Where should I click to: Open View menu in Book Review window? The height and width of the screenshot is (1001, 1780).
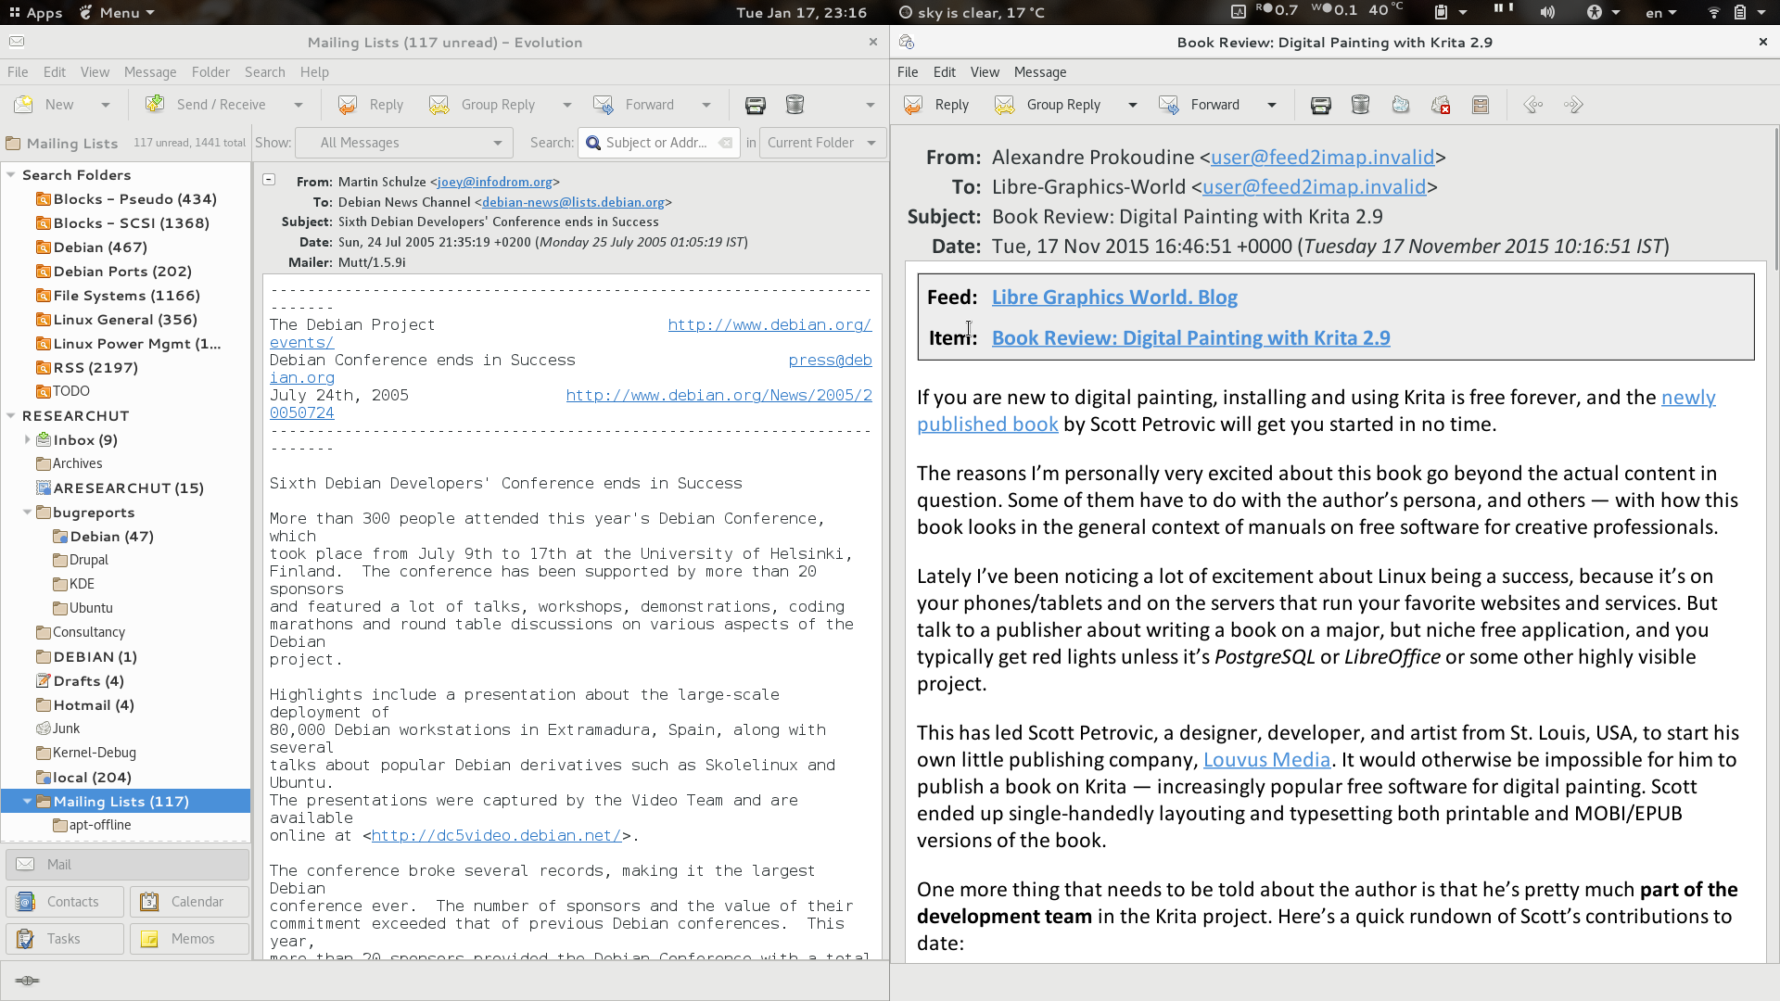coord(985,72)
